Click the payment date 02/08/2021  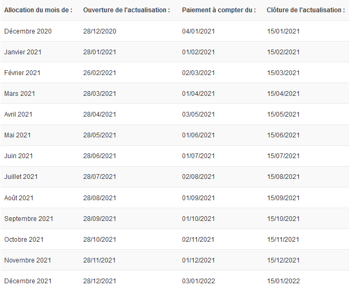[x=198, y=177]
